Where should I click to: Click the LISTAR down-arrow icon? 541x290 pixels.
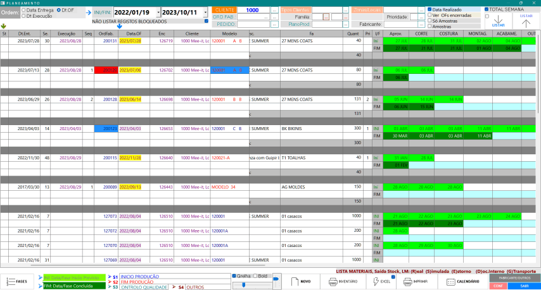pos(497,21)
